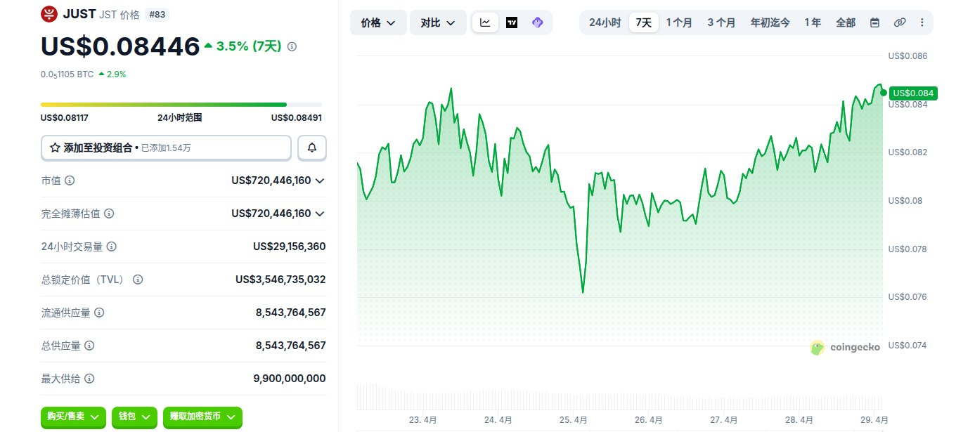Click the 9,900,000,000 max supply value
Viewport: 956px width, 432px height.
click(x=290, y=379)
